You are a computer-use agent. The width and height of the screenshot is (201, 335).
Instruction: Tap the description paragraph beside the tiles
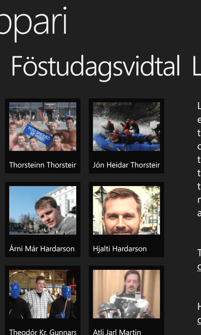point(199,160)
